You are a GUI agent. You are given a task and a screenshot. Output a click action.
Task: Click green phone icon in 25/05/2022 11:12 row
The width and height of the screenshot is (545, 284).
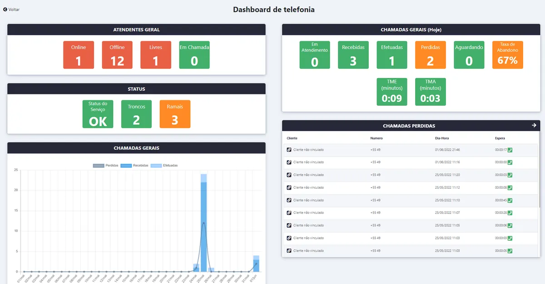[510, 187]
